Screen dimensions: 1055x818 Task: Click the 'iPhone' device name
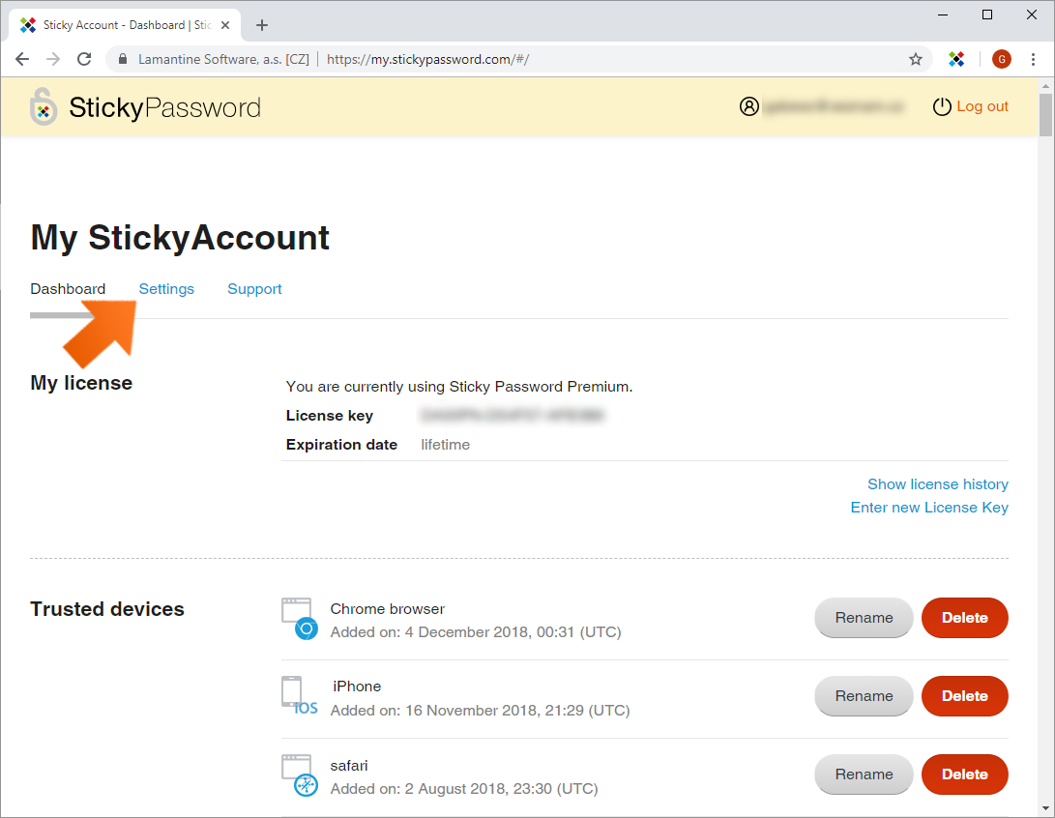tap(357, 687)
